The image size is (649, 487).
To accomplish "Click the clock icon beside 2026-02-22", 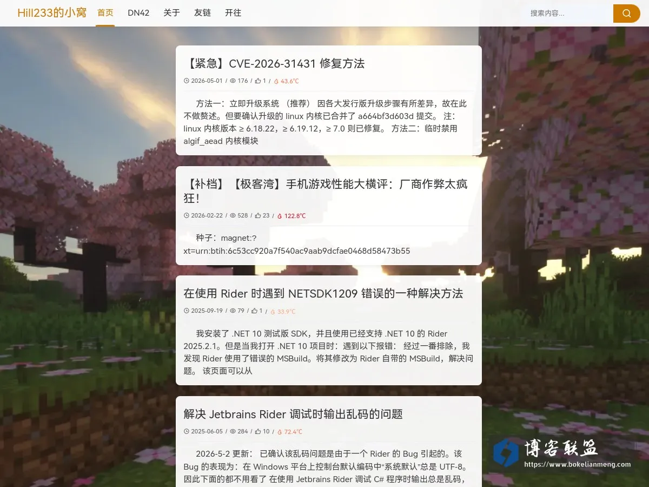I will [187, 215].
